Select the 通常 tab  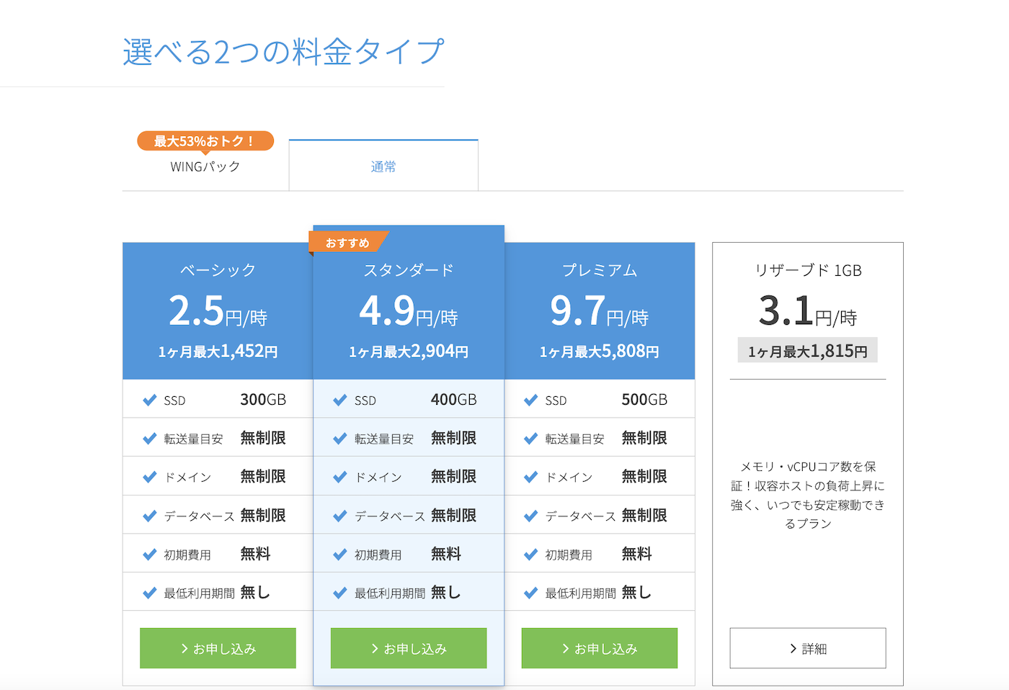point(383,166)
